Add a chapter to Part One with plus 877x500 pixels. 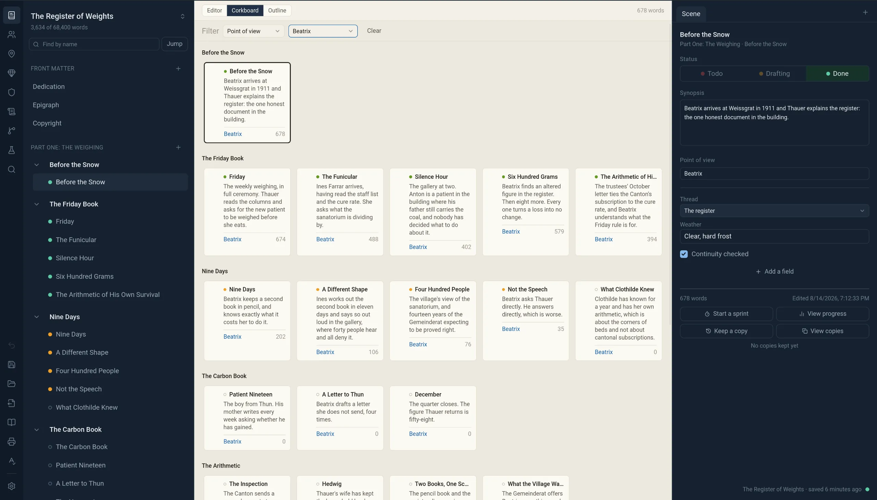[x=178, y=147]
